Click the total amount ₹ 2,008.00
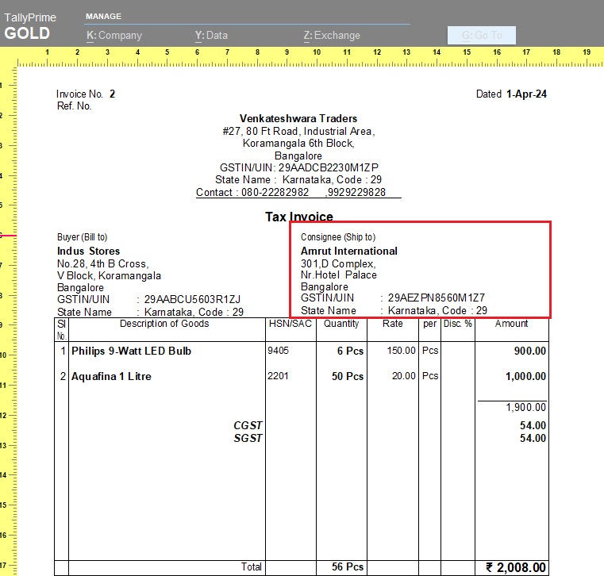 [x=515, y=567]
